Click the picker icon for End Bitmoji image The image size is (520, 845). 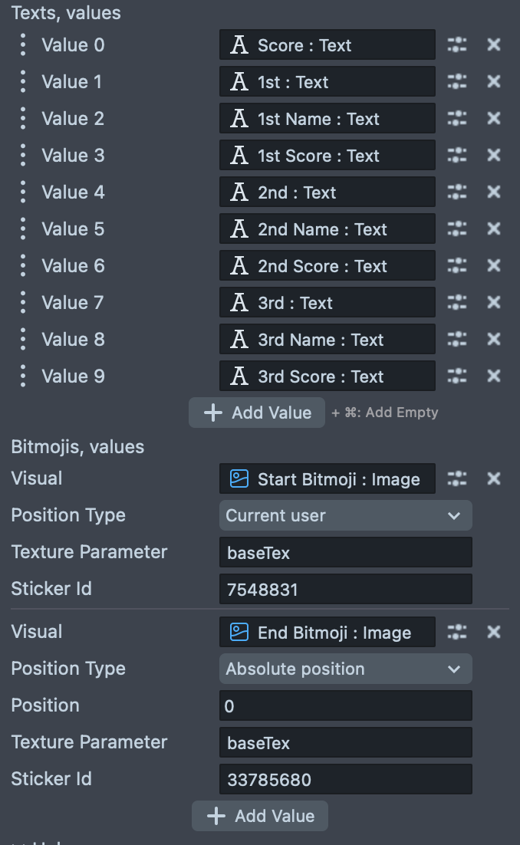point(457,633)
